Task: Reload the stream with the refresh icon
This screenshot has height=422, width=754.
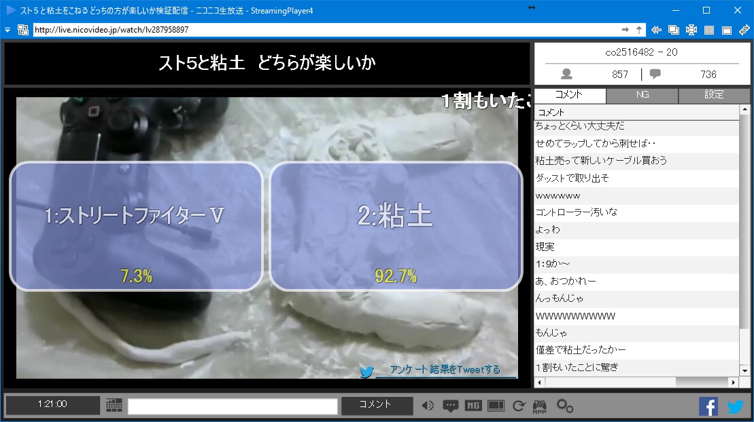Action: [x=519, y=406]
